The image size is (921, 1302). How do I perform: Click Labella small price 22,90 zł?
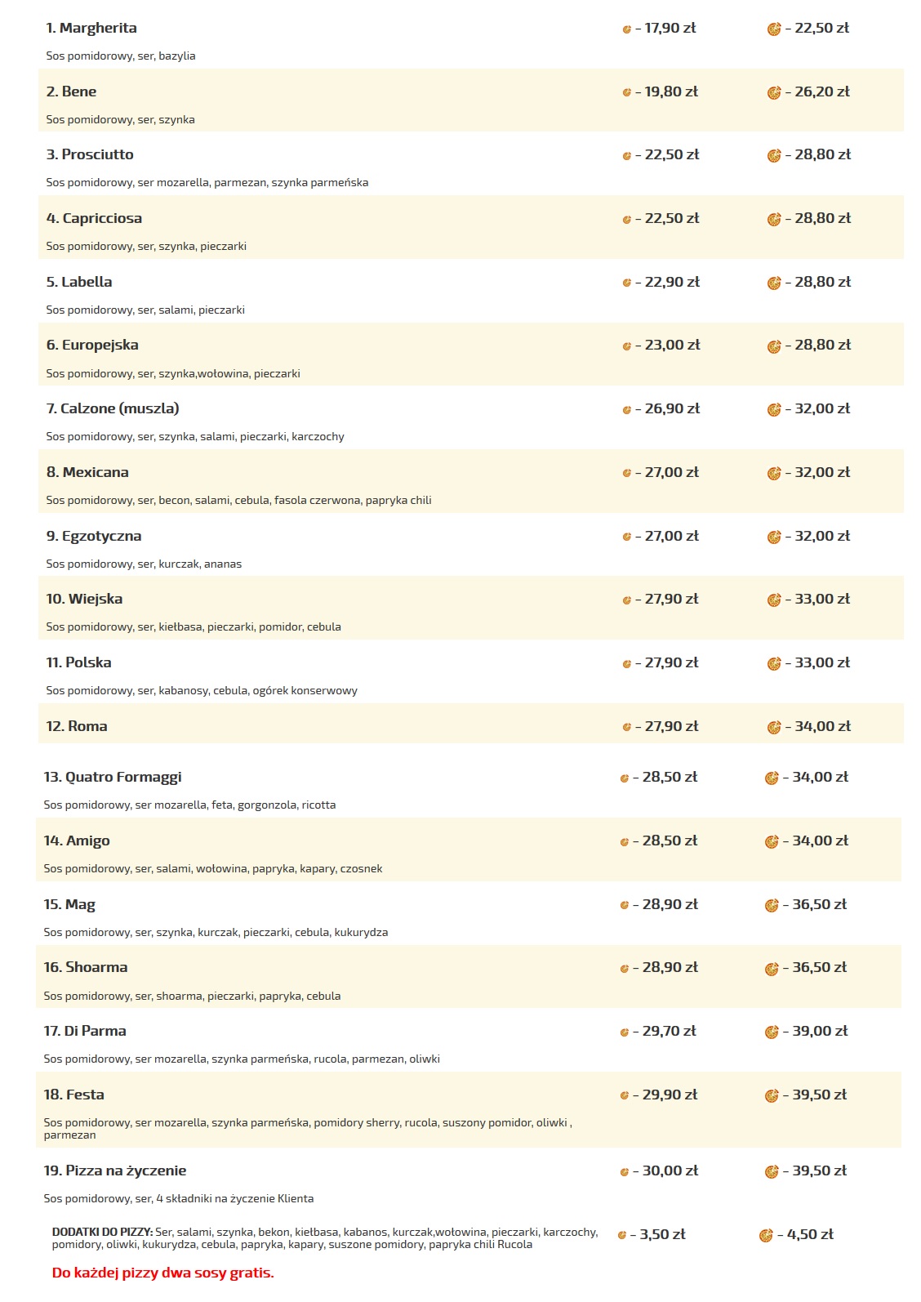[x=672, y=282]
